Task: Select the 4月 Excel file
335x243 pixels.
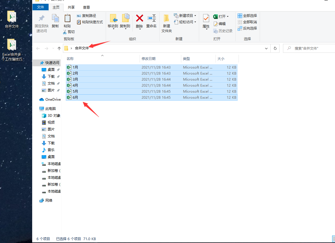Action: pyautogui.click(x=152, y=85)
